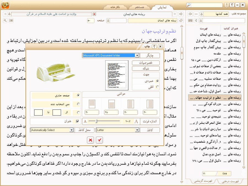Click the left triangle icon beside the keyboard
This screenshot has width=248, height=186.
tap(196, 21)
